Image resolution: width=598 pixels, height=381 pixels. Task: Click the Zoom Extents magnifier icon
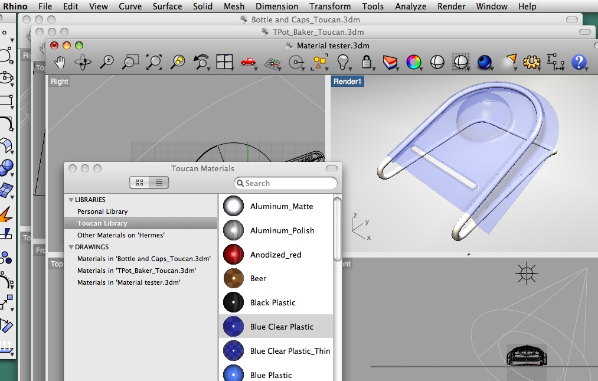coord(154,61)
